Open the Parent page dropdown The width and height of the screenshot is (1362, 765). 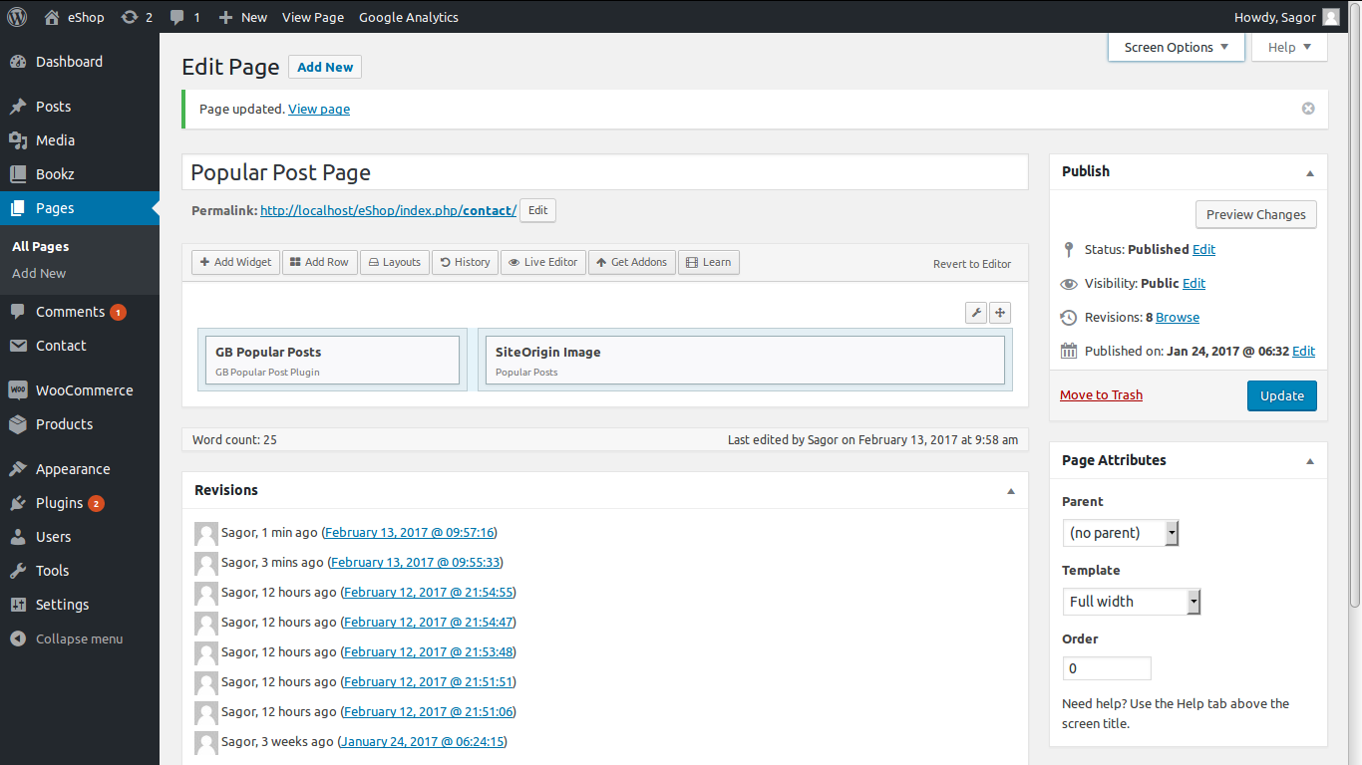(1120, 533)
